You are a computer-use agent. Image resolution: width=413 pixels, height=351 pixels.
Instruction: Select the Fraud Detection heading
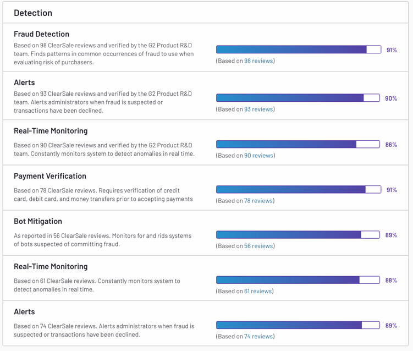click(41, 34)
